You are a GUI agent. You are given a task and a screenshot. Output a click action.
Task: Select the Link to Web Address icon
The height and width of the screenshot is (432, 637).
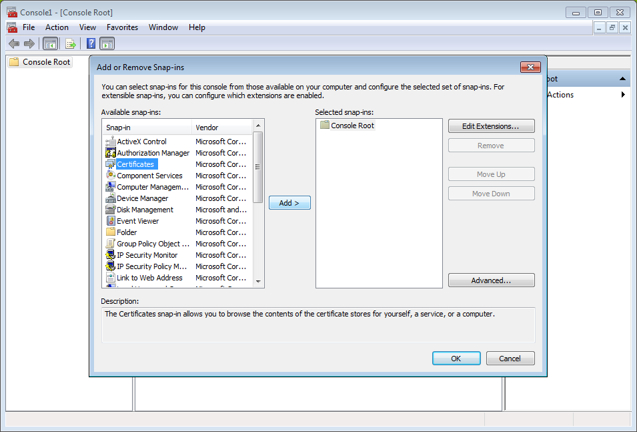(111, 278)
